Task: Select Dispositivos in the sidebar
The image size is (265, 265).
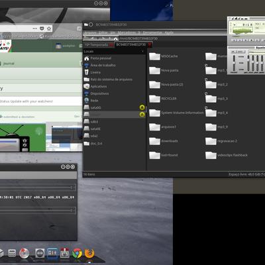Action: (114, 93)
